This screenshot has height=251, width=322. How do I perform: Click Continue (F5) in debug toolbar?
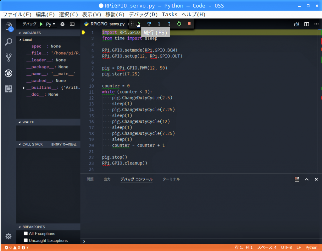pyautogui.click(x=139, y=24)
